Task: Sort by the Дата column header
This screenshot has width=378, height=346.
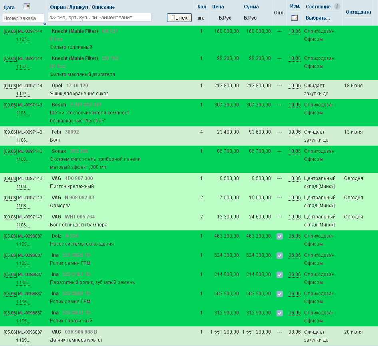Action: [9, 7]
